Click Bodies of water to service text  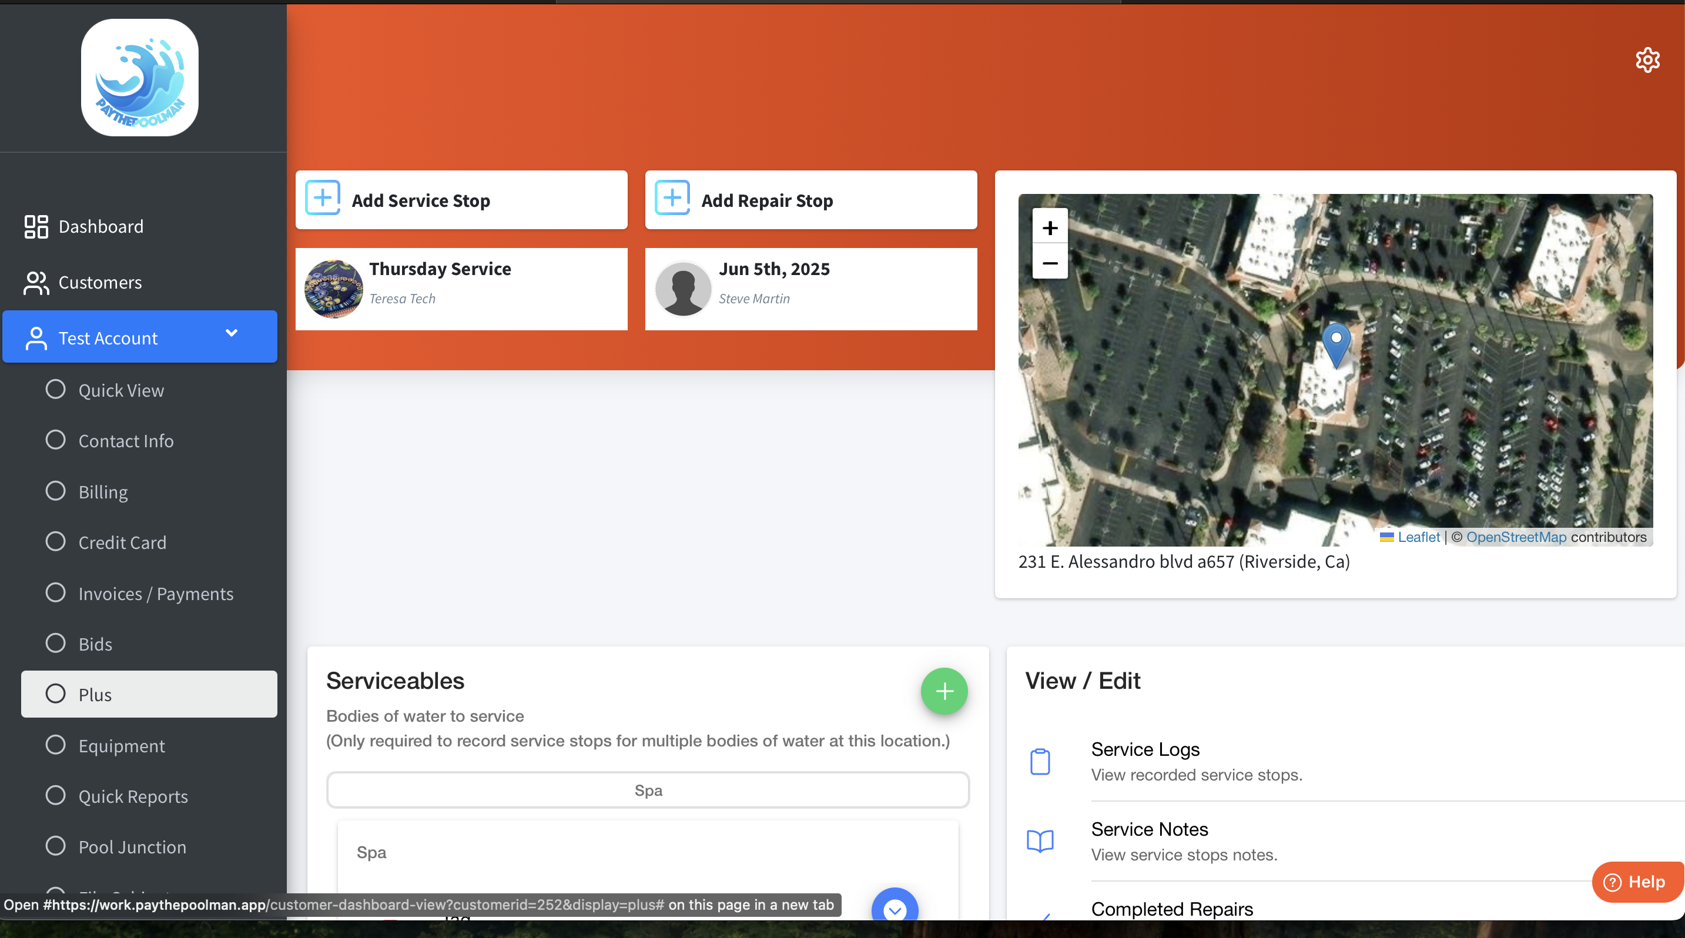(424, 716)
